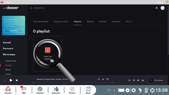Click the pink plus create playlist button
Viewport: 169px width, 95px height.
tap(48, 50)
